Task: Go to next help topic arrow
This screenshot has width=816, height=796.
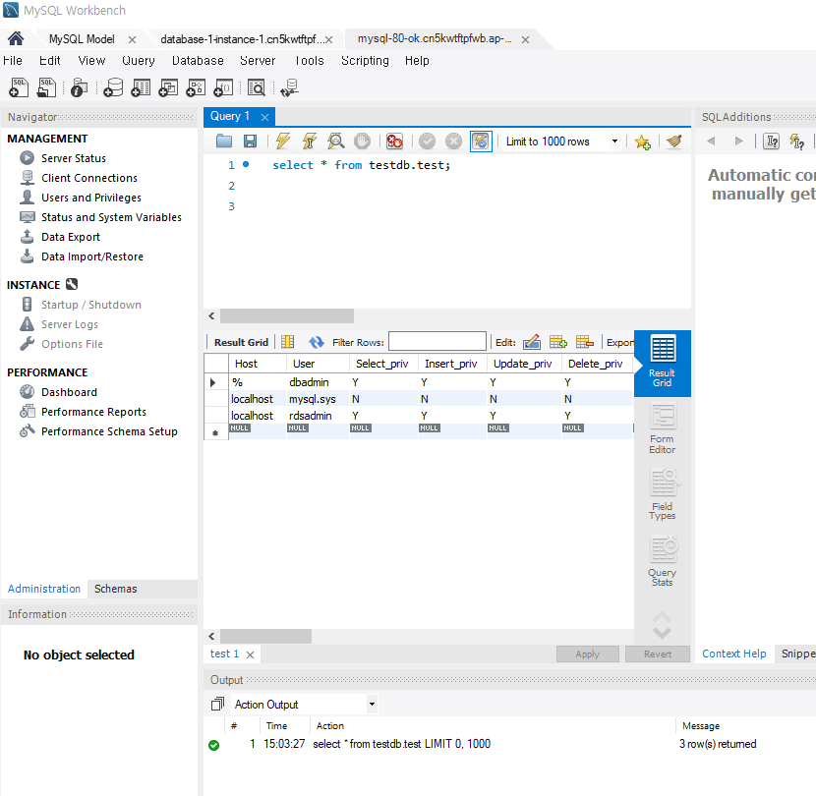Action: [738, 141]
